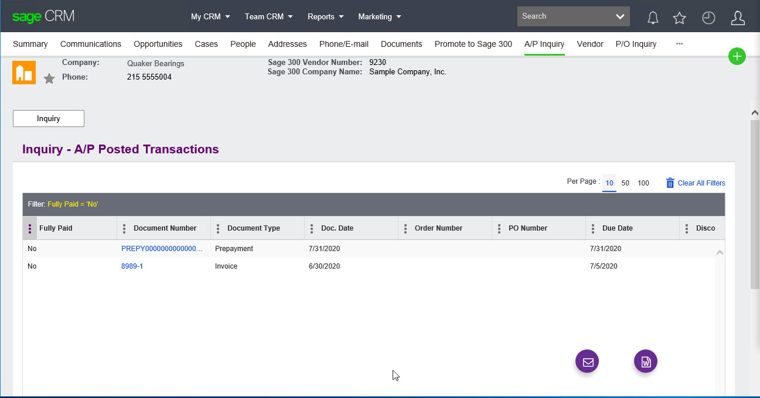Export the transactions list to Word
The image size is (760, 398).
[645, 361]
